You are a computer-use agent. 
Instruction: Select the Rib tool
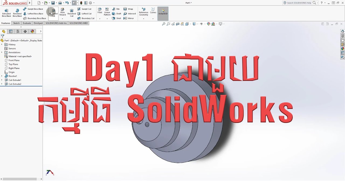tap(116, 9)
